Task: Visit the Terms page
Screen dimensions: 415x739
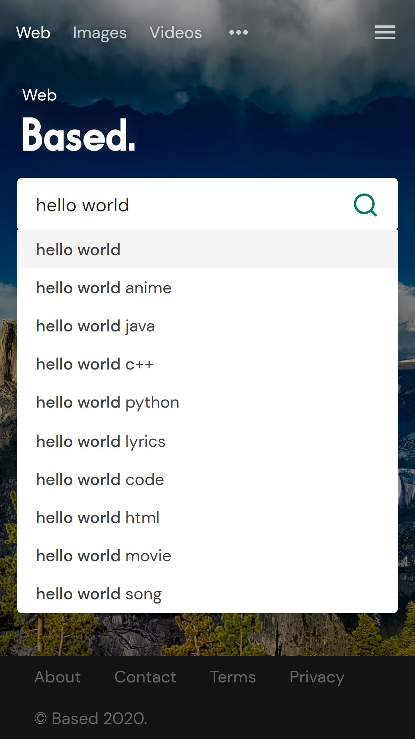Action: point(233,677)
